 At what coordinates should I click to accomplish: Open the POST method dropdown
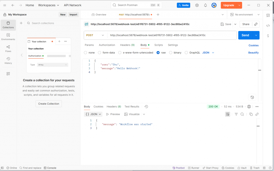click(95, 35)
